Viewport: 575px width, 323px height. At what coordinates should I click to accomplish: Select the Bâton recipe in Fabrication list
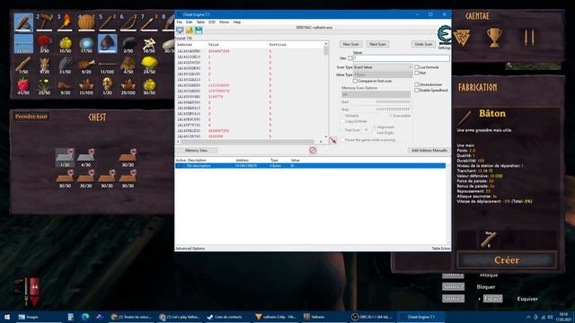[492, 114]
